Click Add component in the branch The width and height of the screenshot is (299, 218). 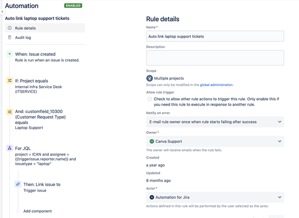click(x=37, y=211)
